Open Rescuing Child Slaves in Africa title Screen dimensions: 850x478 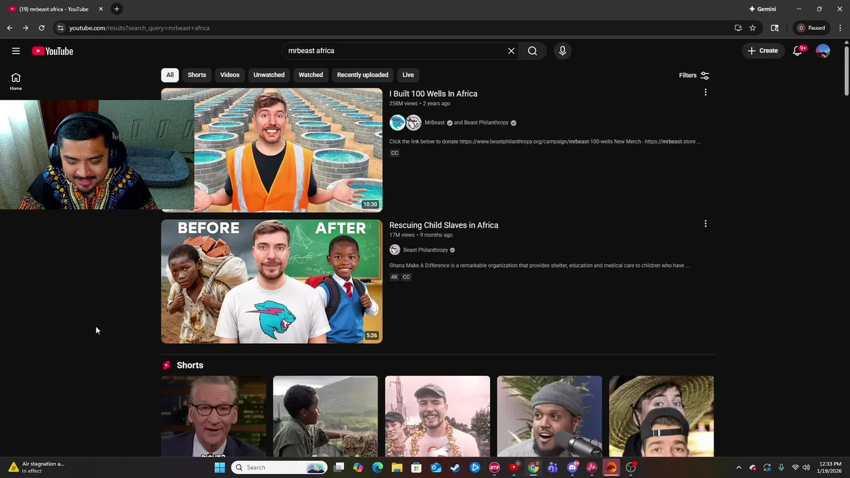pos(444,225)
